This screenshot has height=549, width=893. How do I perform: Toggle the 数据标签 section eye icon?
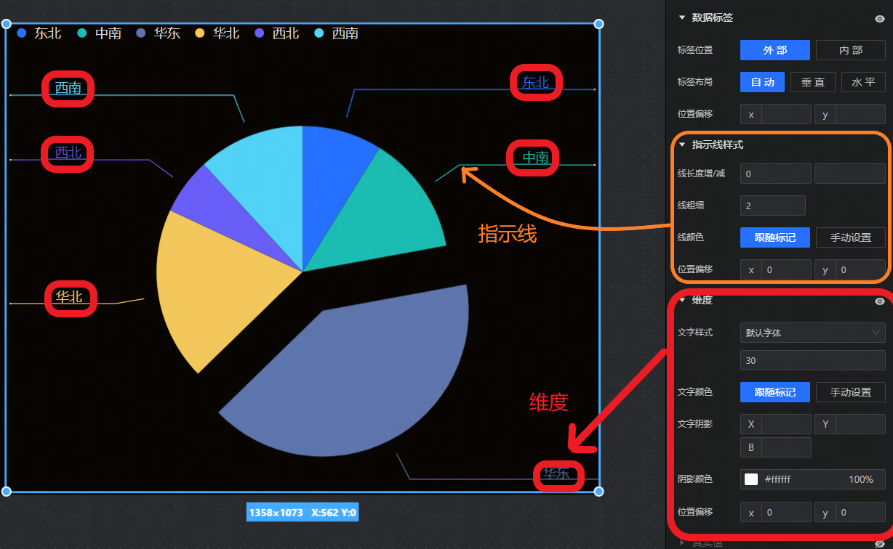pyautogui.click(x=879, y=18)
